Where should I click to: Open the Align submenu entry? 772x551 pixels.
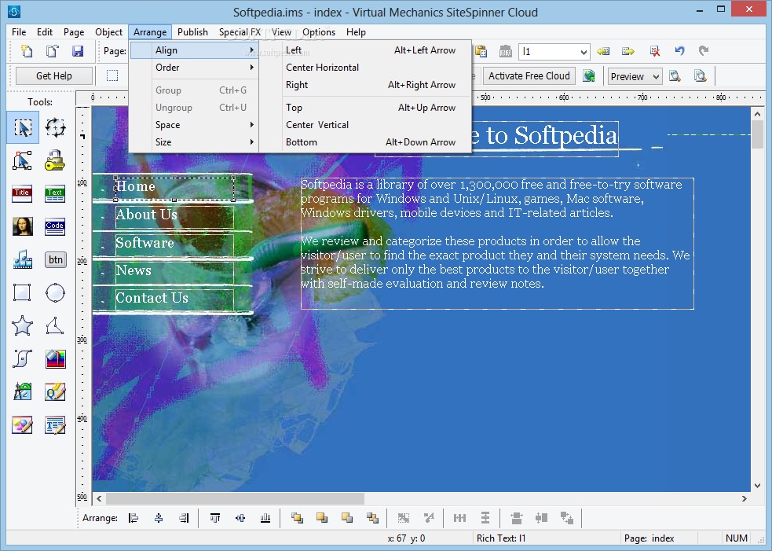(195, 50)
